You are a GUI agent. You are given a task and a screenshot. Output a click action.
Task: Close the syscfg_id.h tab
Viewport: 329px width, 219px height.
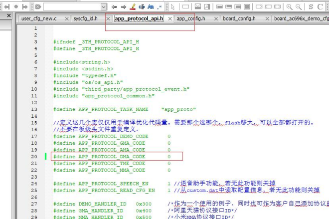pyautogui.click(x=108, y=18)
